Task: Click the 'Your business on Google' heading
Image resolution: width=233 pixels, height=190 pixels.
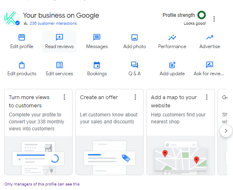Action: (61, 15)
